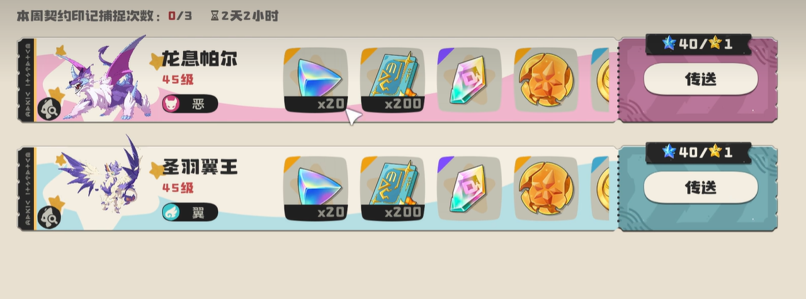Screen dimensions: 806x299
Task: Click the 龙息帕尔 creature portrait
Action: click(104, 79)
